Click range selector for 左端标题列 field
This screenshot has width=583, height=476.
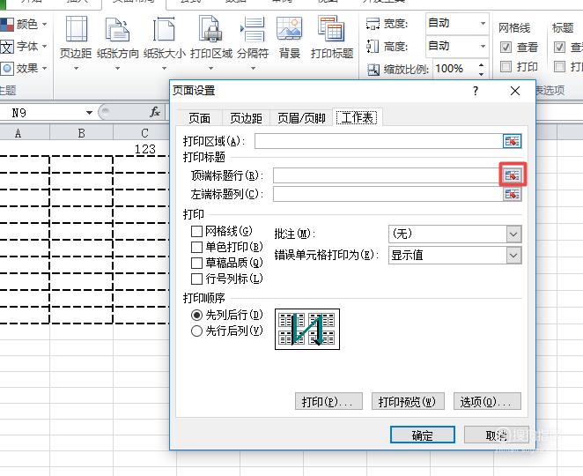coord(512,194)
